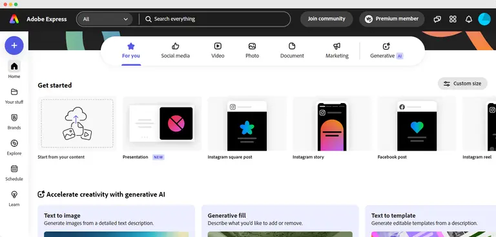Click the Adobe Express title text

46,19
